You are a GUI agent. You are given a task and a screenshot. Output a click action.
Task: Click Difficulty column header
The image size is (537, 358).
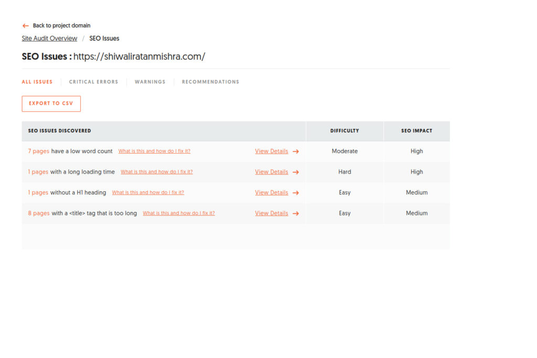tap(345, 131)
